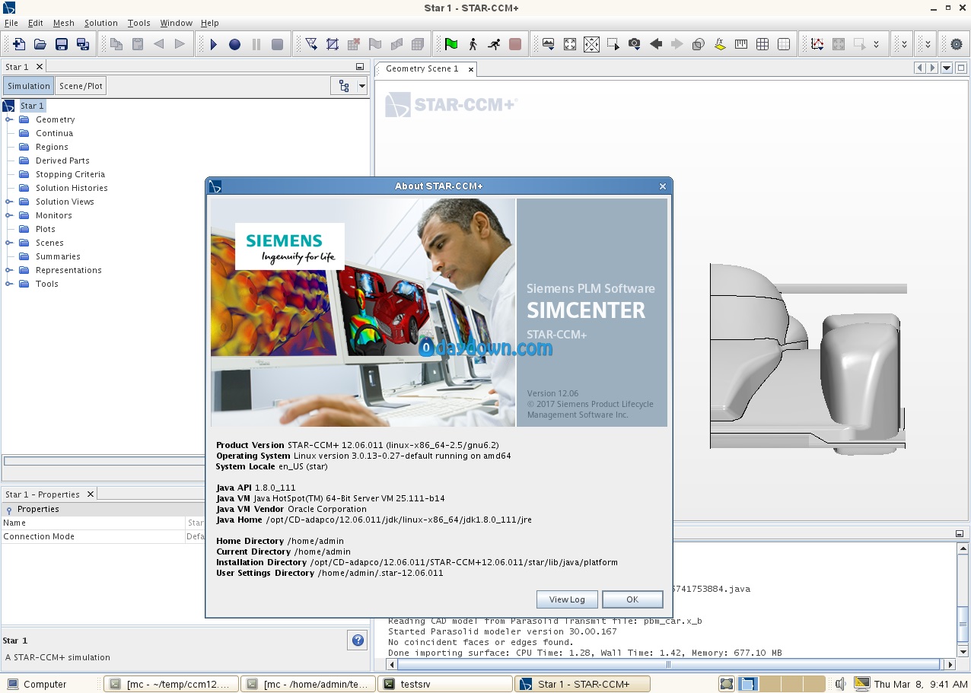Open the Mesh menu
The height and width of the screenshot is (693, 971).
(x=64, y=23)
